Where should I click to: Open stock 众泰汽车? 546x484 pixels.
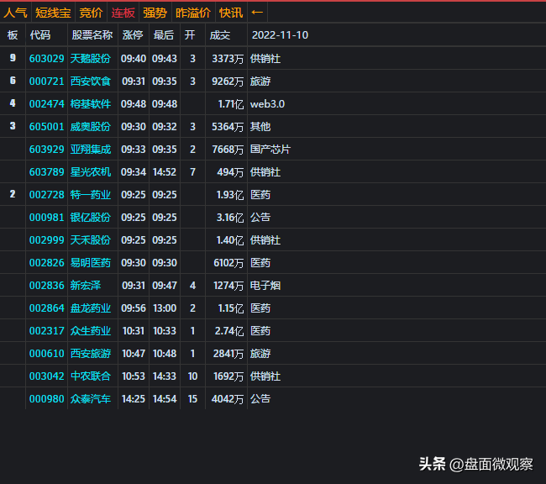tap(91, 398)
